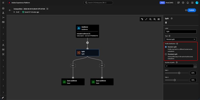Increase the Number of paths stepper
200x100 pixels.
click(x=195, y=65)
